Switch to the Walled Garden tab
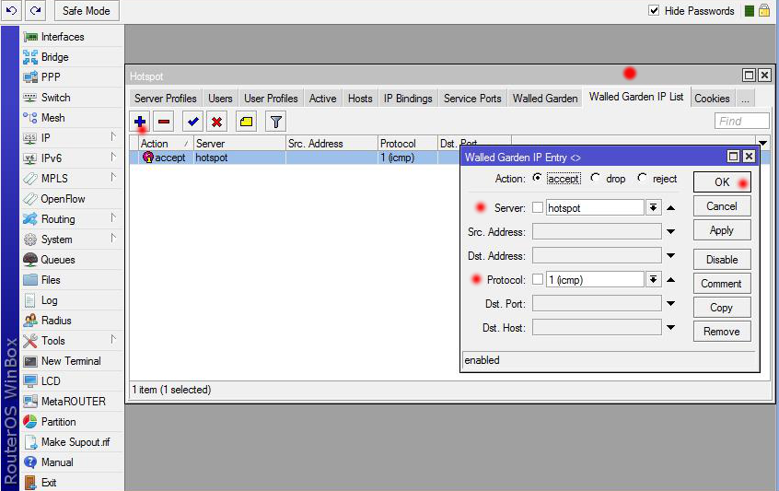Viewport: 779px width, 491px height. [545, 99]
